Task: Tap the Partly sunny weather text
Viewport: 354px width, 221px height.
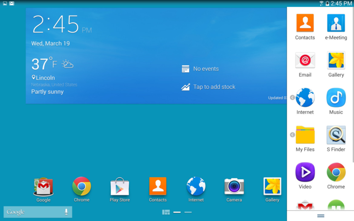Action: (48, 92)
